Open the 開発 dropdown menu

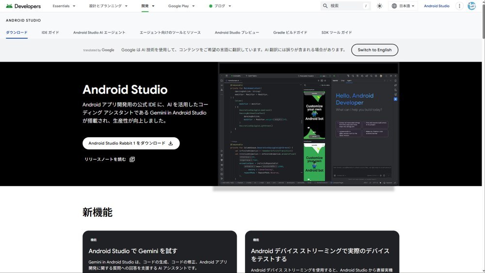[x=148, y=6]
